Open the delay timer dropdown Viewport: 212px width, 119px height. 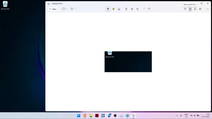[73, 9]
